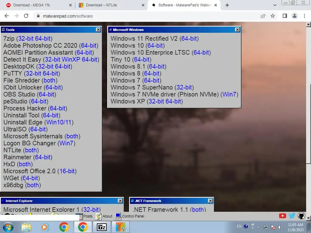Viewport: 311px width, 233px height.
Task: Open the YouTube icon in the site footer
Action: pos(282,216)
